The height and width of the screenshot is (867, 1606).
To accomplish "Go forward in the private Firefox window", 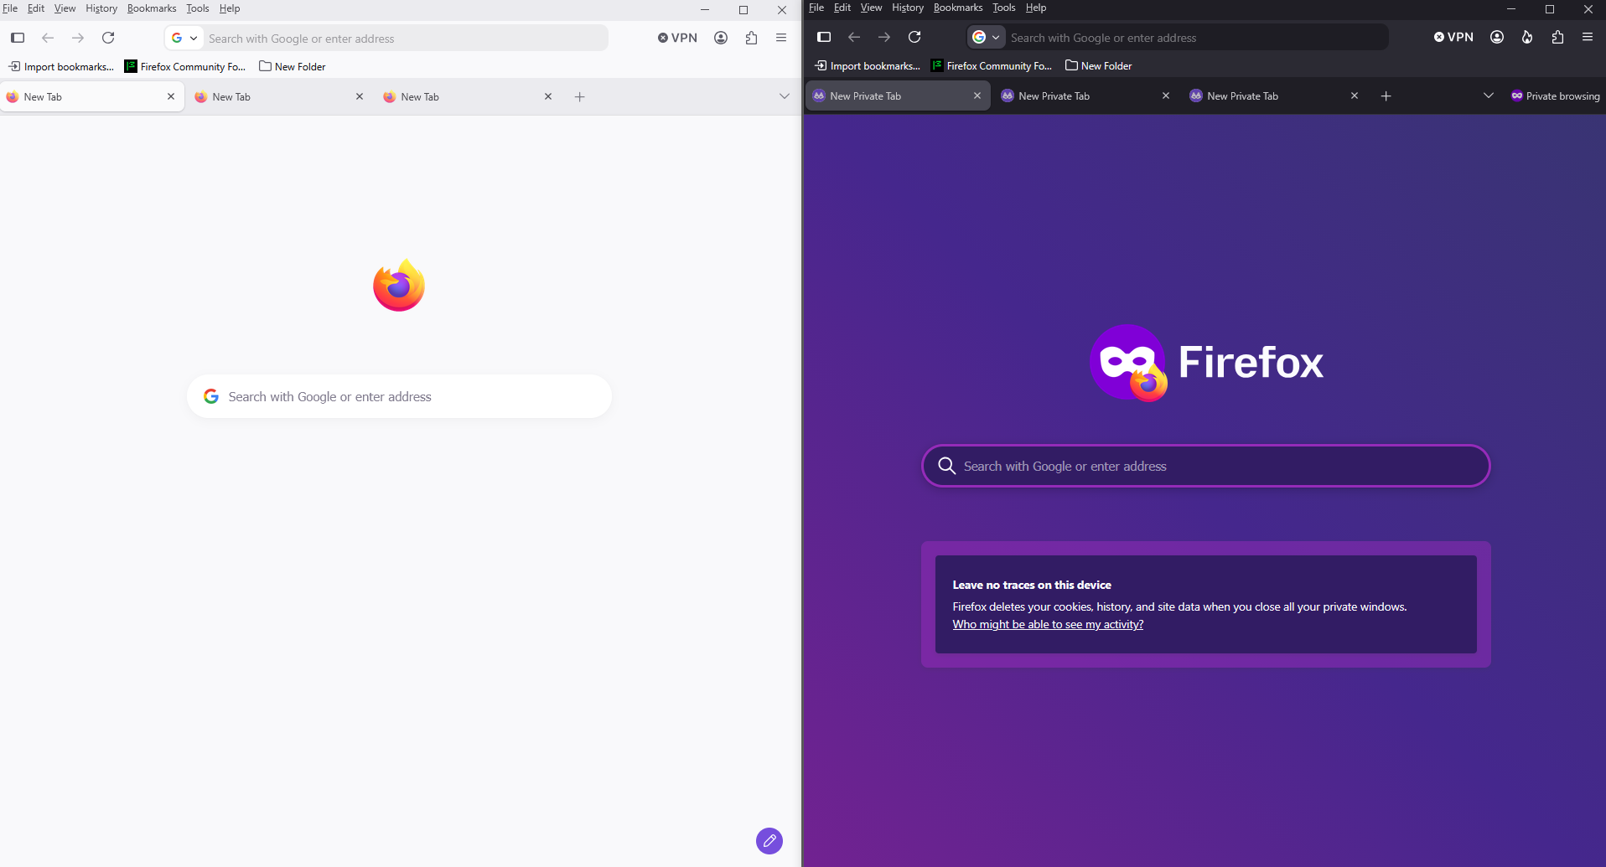I will point(884,37).
